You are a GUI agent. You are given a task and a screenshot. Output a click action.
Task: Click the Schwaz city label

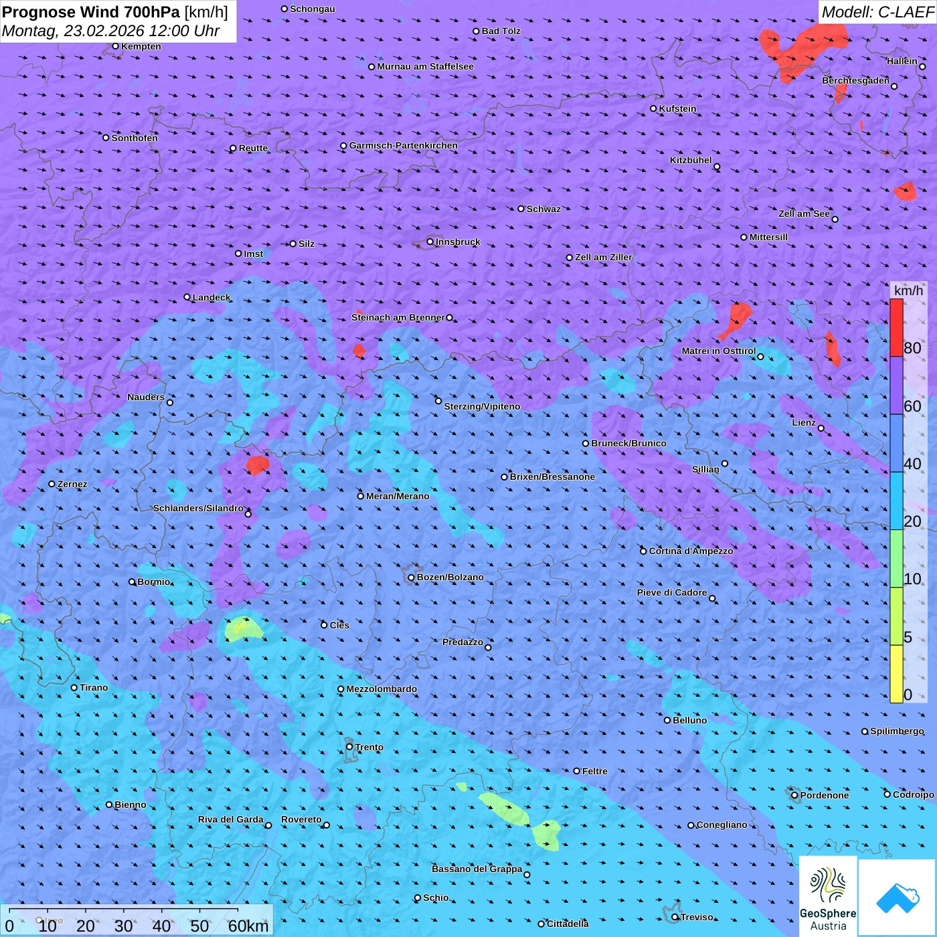pyautogui.click(x=543, y=209)
